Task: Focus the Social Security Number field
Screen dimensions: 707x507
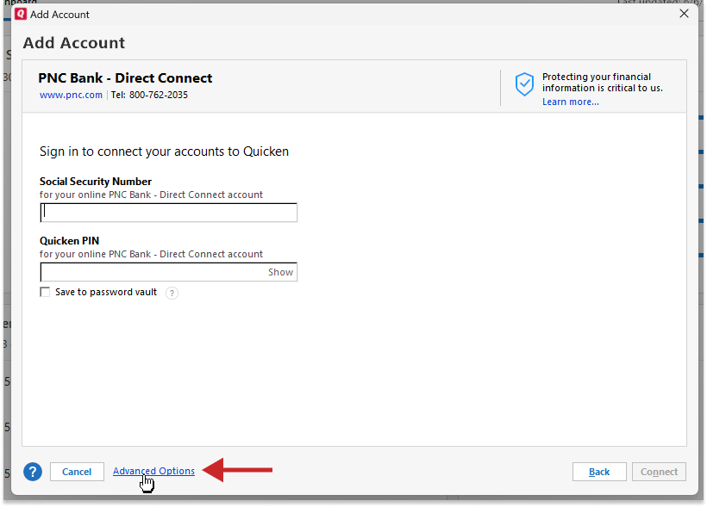Action: [x=169, y=213]
